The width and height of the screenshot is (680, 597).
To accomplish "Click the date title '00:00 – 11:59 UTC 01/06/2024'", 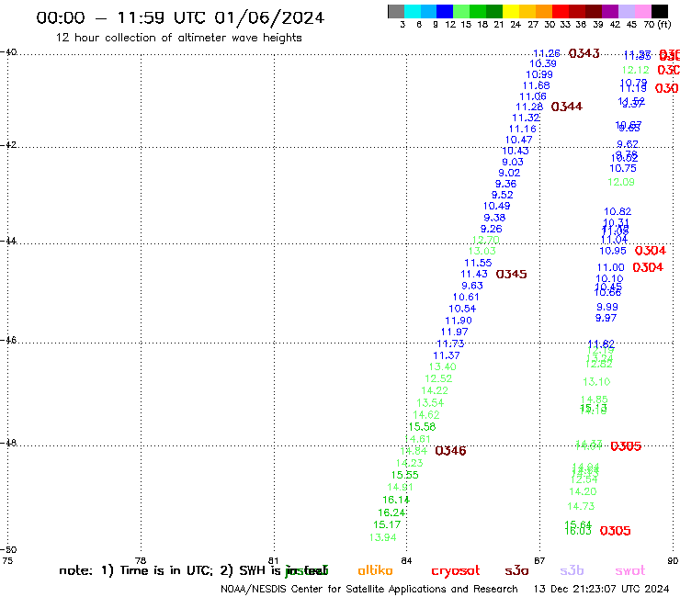I will click(x=180, y=17).
